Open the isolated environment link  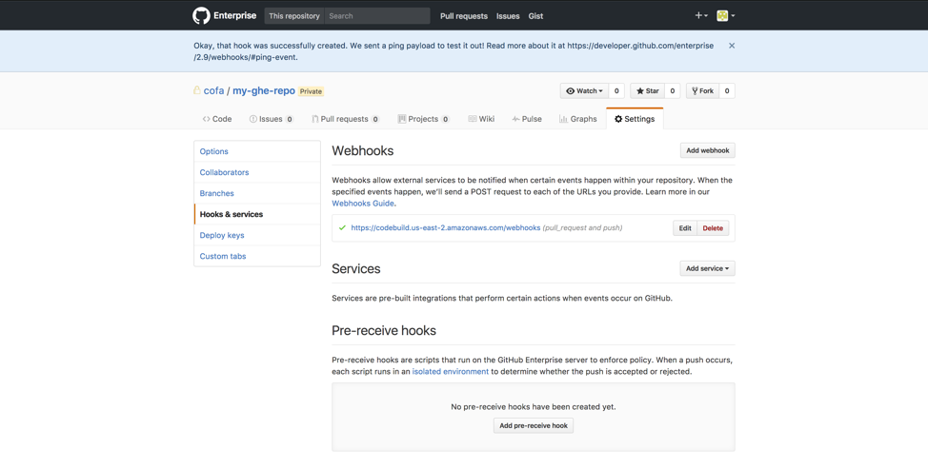coord(451,372)
